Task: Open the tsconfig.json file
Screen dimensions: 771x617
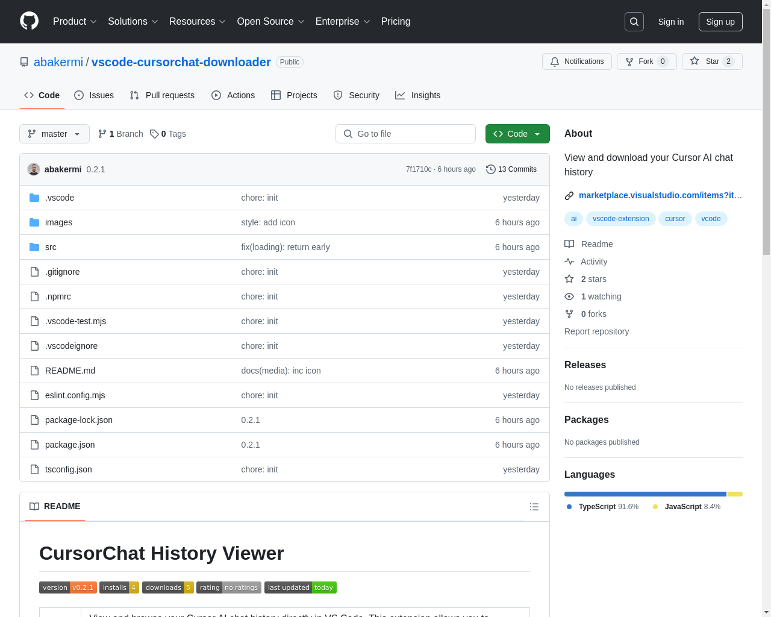Action: [x=69, y=469]
